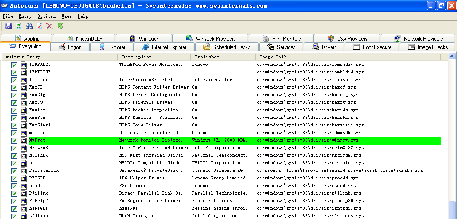
Task: Click the driver icon beside NETw3x32
Action: (x=24, y=148)
